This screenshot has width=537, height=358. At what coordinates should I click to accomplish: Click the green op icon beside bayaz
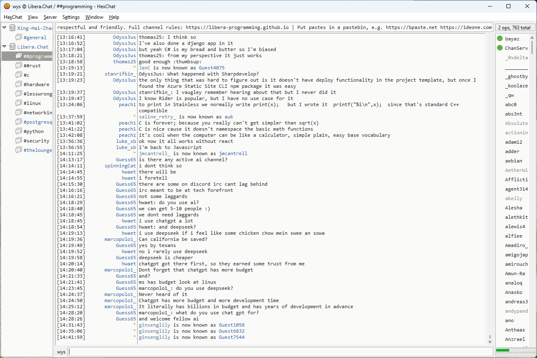[499, 39]
